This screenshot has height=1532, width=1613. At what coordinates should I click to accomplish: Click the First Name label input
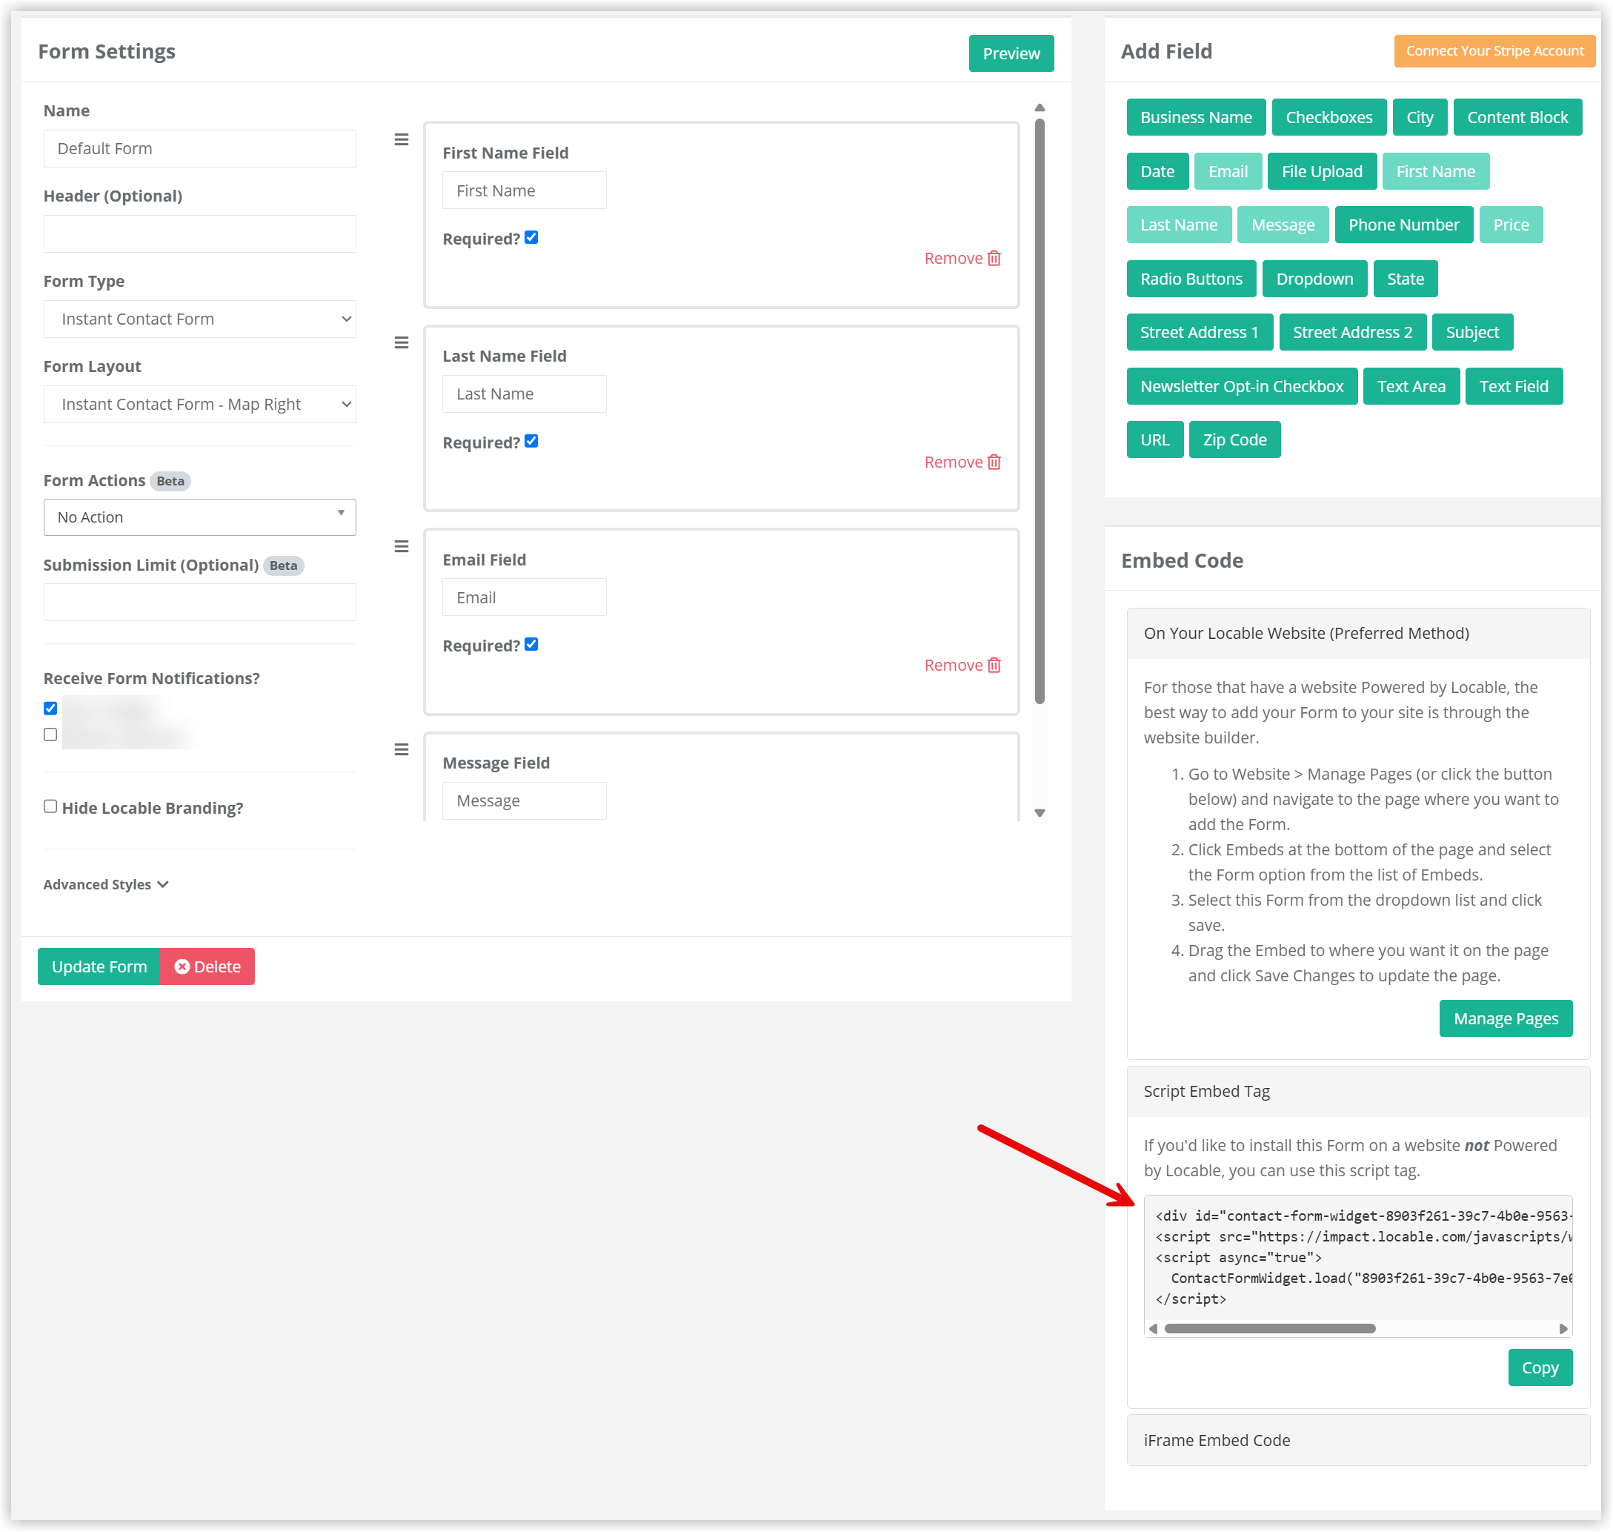pos(525,190)
